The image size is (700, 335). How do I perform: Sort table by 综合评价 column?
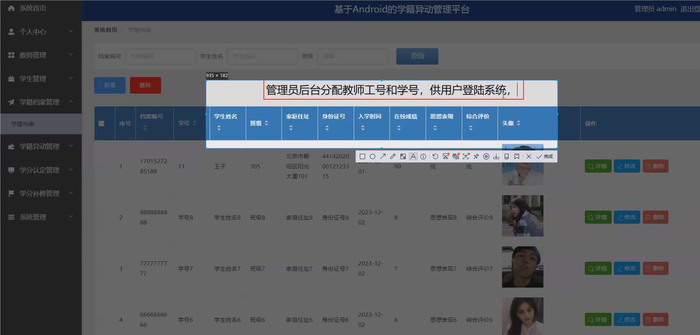coord(471,128)
